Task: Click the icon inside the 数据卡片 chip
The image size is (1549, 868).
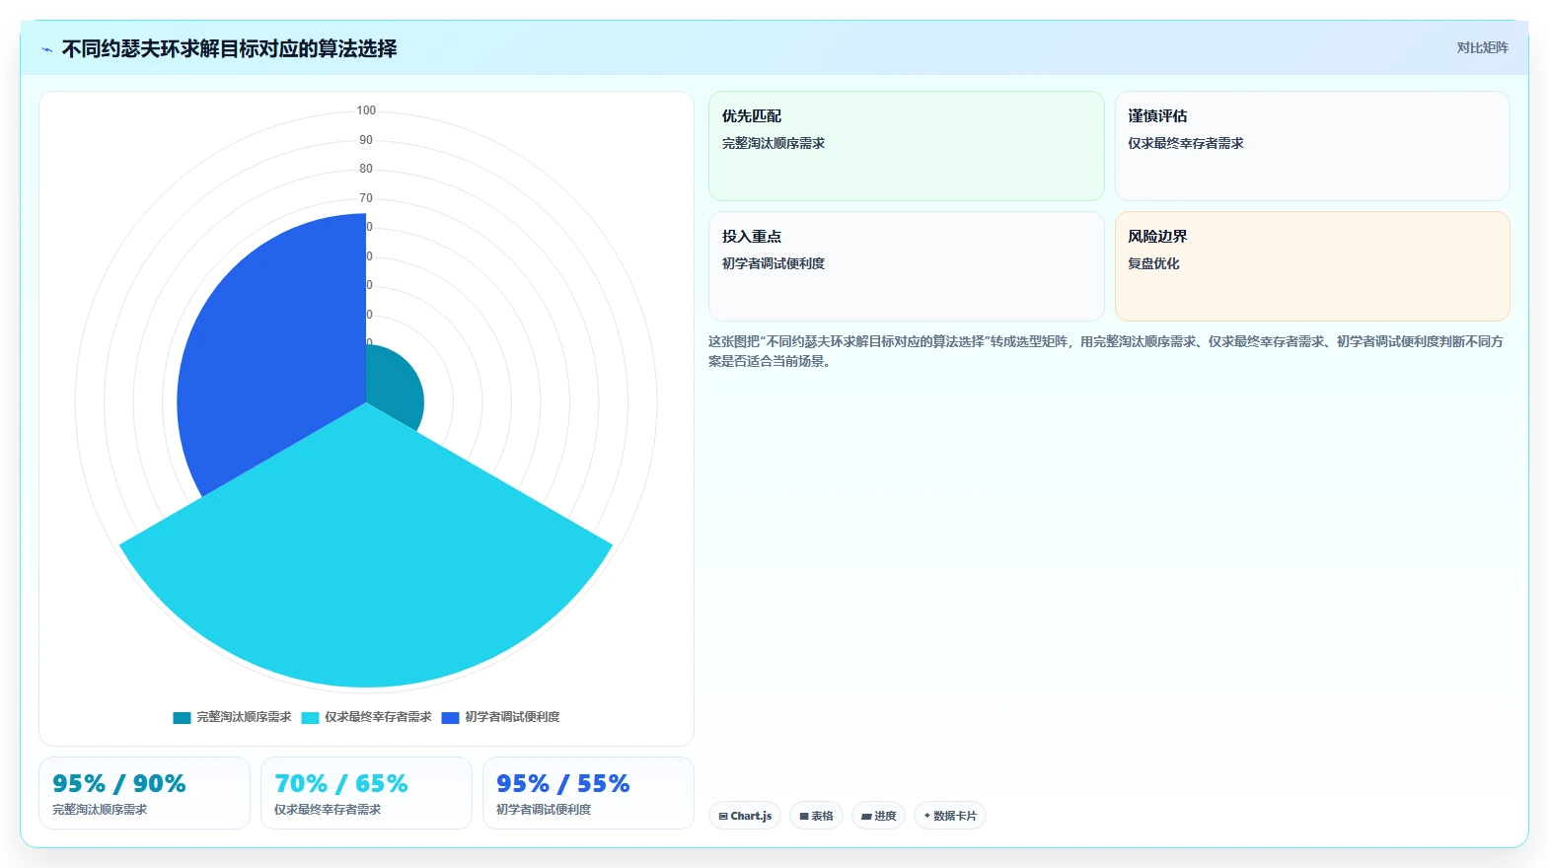Action: (927, 816)
